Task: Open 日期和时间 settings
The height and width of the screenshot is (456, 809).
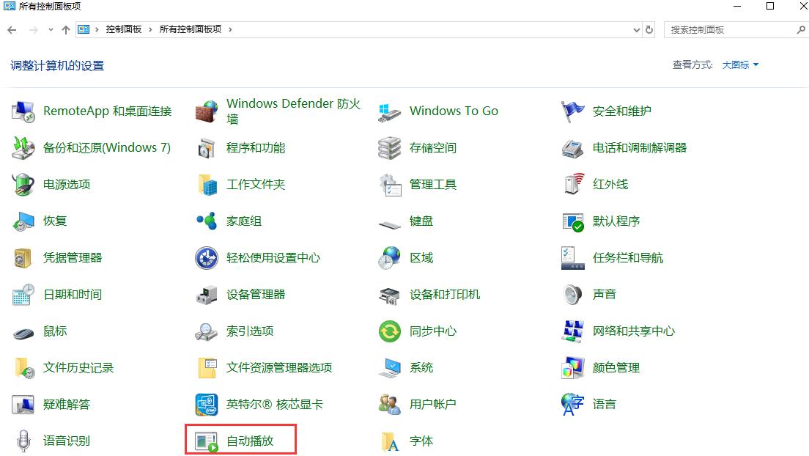Action: point(73,294)
